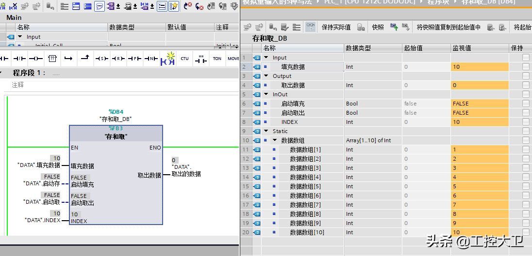Toggle the monitor-all glasses icon
The width and height of the screenshot is (532, 256).
pos(309,27)
